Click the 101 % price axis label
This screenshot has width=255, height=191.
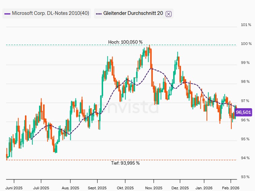tap(246, 25)
